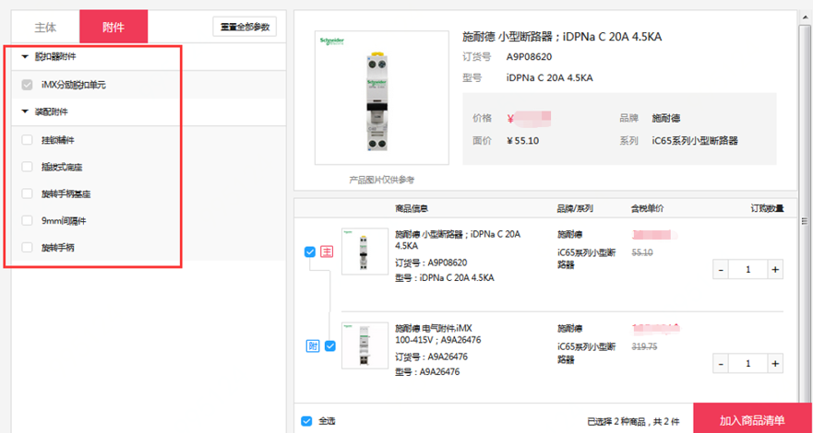Click the 面价 value ¥ 55.10

(x=522, y=140)
